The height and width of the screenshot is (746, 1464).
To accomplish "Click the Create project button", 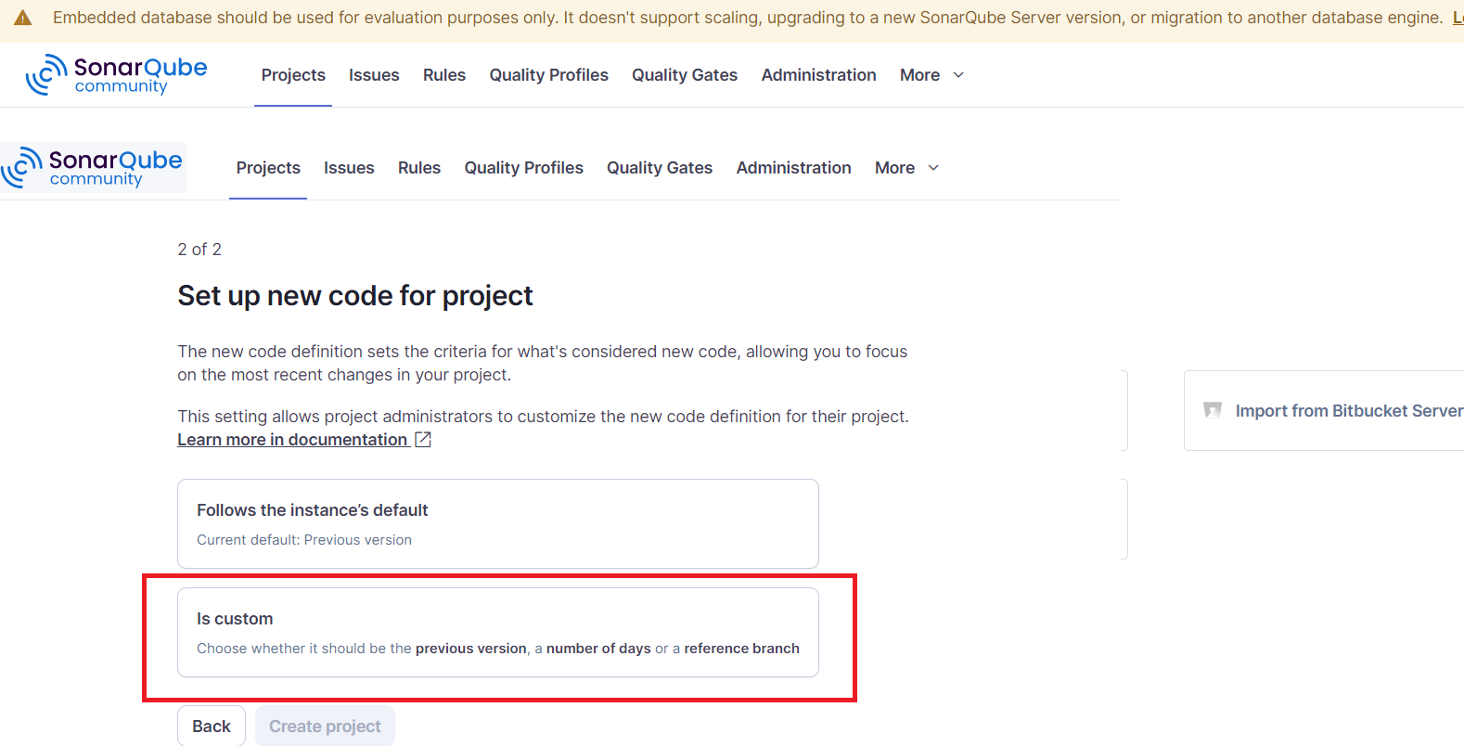I will coord(325,727).
